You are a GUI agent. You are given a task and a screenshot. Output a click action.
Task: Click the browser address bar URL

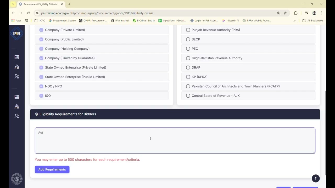[x=97, y=13]
